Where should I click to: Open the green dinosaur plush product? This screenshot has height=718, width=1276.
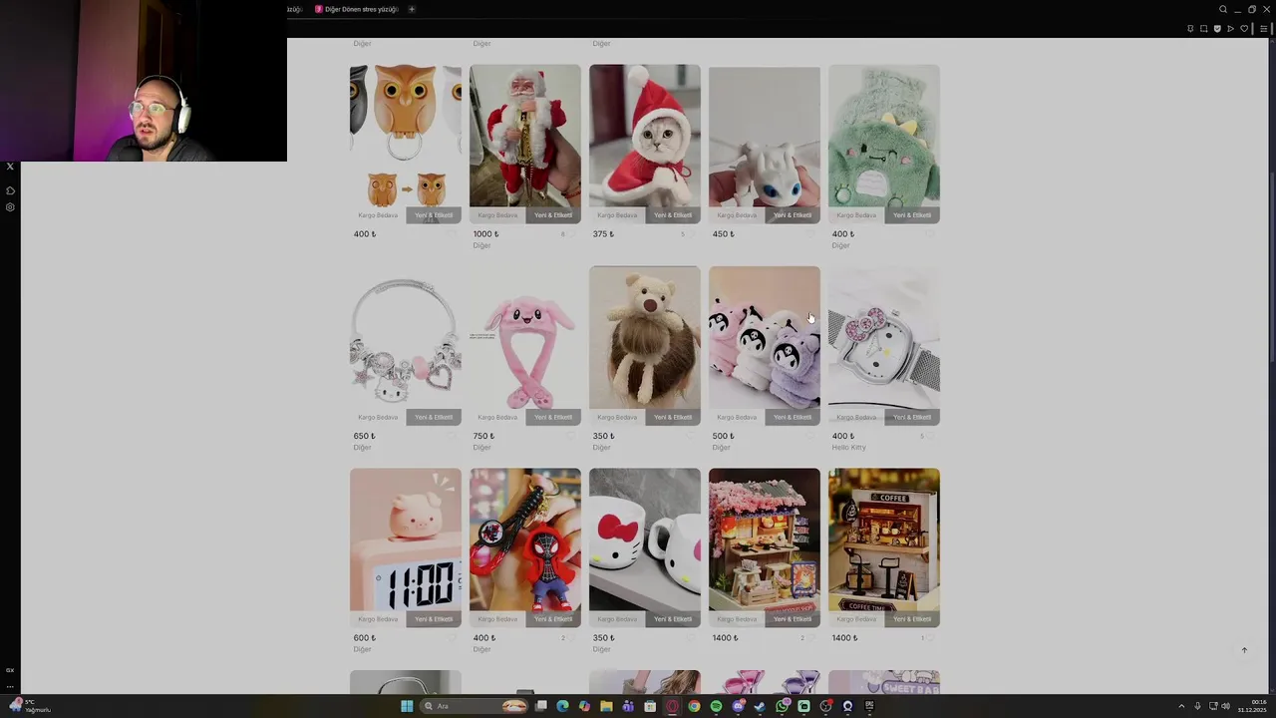[884, 144]
